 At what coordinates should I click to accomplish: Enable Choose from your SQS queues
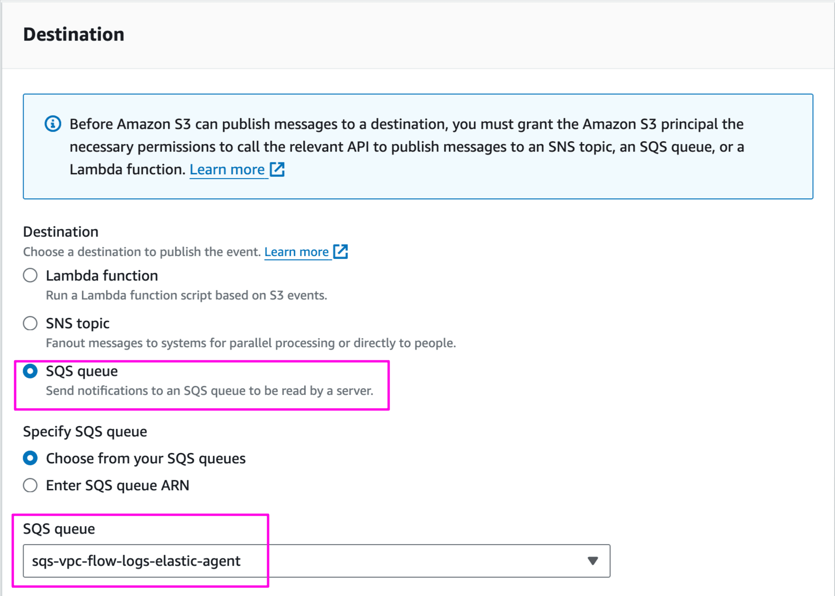[x=30, y=458]
